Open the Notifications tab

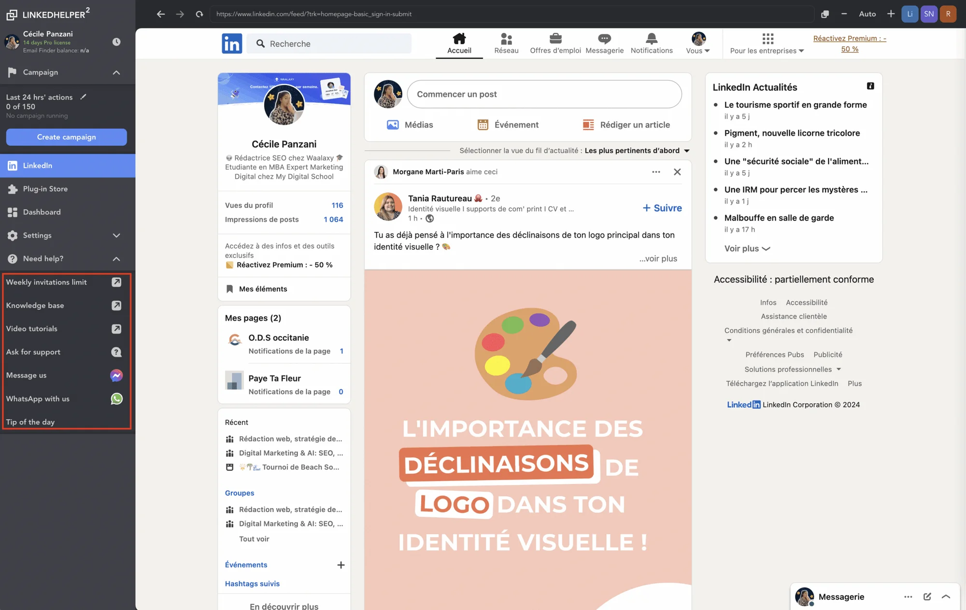[x=652, y=43]
